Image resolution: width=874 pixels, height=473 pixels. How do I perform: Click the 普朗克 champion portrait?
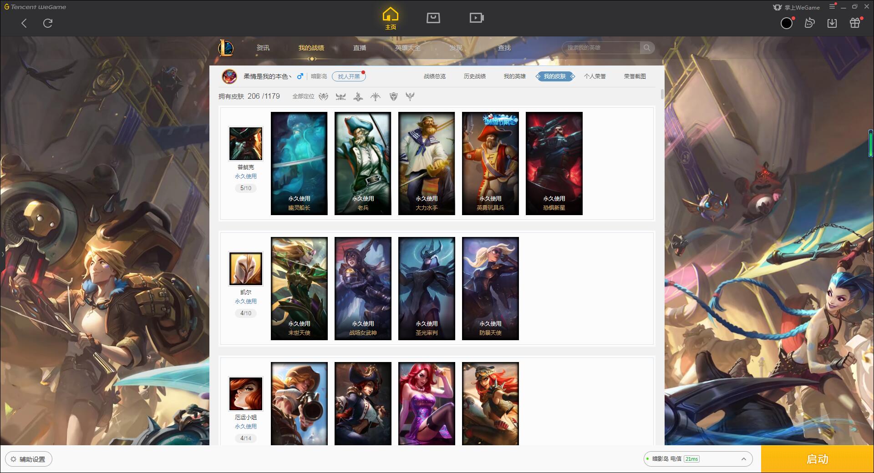point(246,144)
